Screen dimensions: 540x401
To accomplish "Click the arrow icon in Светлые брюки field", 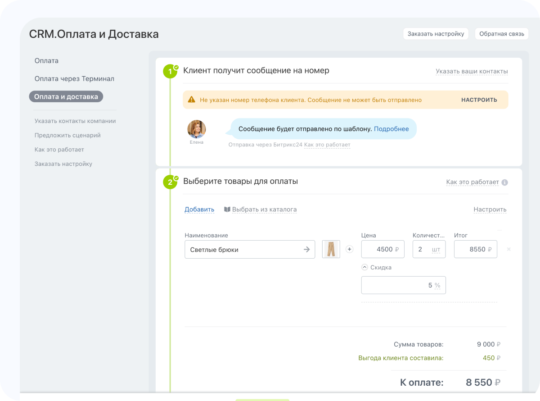I will pyautogui.click(x=306, y=249).
